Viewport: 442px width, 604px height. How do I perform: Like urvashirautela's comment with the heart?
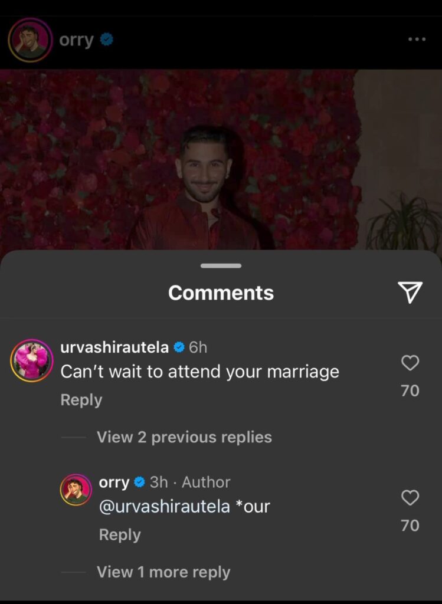410,363
